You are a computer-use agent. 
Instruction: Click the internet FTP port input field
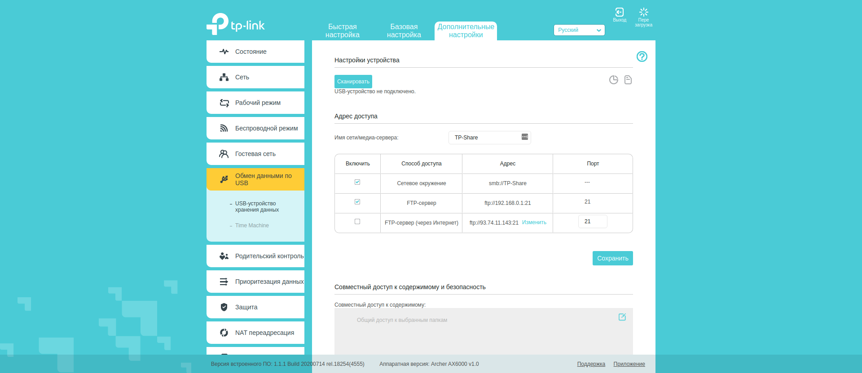coord(592,221)
